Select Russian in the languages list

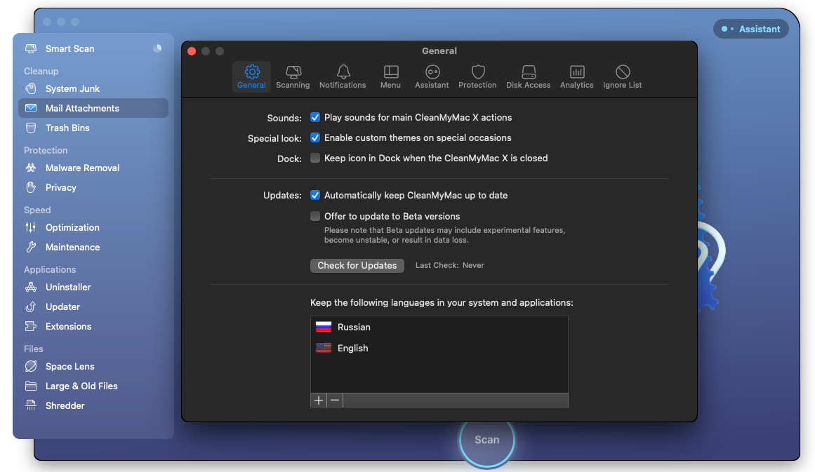(x=354, y=328)
